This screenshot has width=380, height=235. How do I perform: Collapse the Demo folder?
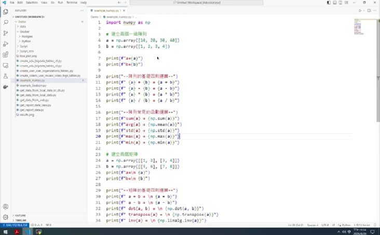(x=22, y=22)
